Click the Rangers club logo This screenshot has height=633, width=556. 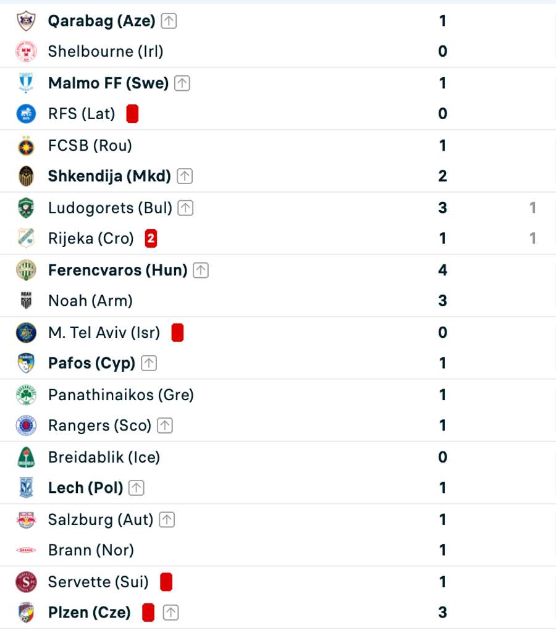(x=26, y=425)
